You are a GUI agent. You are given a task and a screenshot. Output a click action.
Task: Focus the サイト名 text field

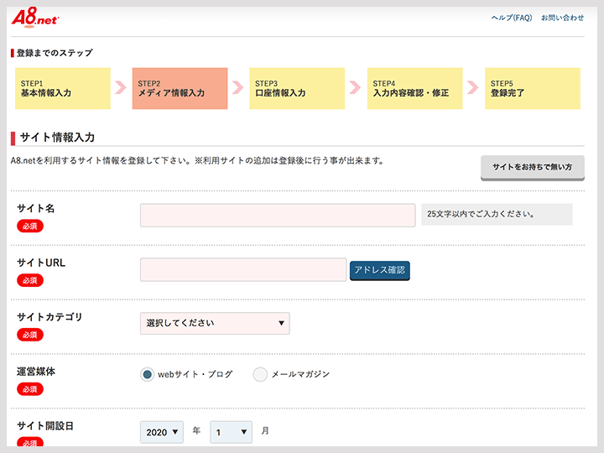point(278,216)
